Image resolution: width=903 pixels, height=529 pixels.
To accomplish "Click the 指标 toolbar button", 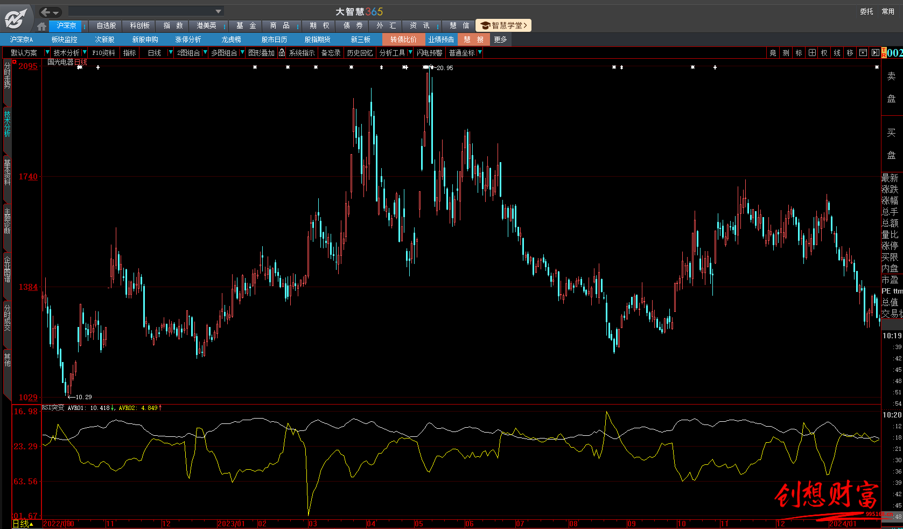I will tap(129, 53).
